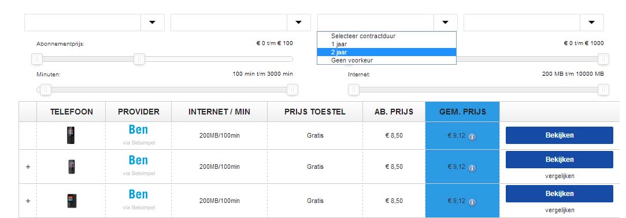The width and height of the screenshot is (626, 218).
Task: Click the Abonnementprijs slider right handle
Action: (x=139, y=59)
